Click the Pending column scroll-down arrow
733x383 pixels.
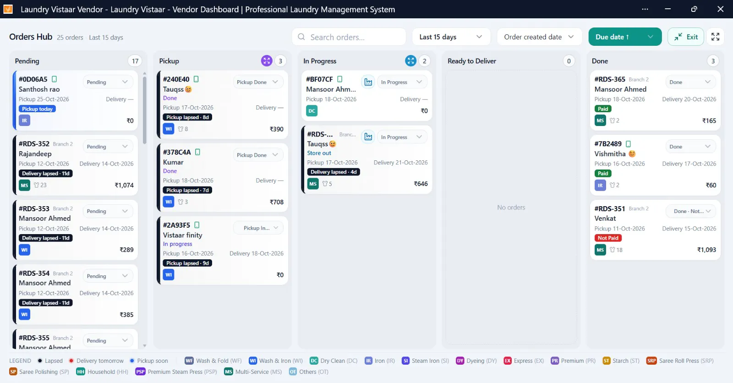tap(145, 346)
